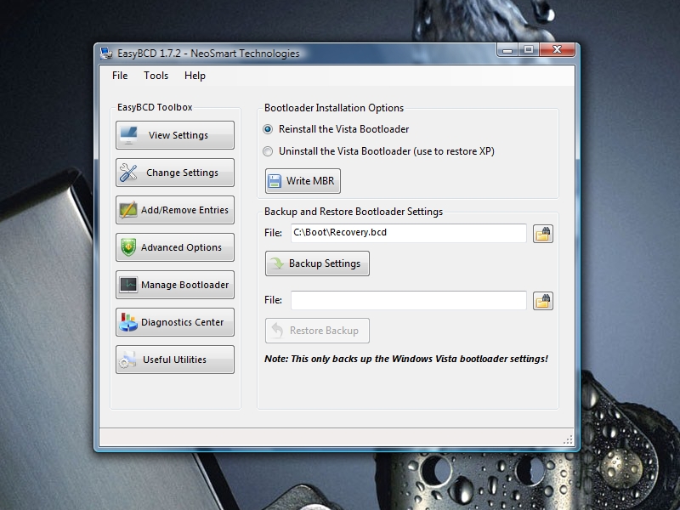The height and width of the screenshot is (510, 680).
Task: Click the note about Vista bootloader settings
Action: tap(406, 359)
